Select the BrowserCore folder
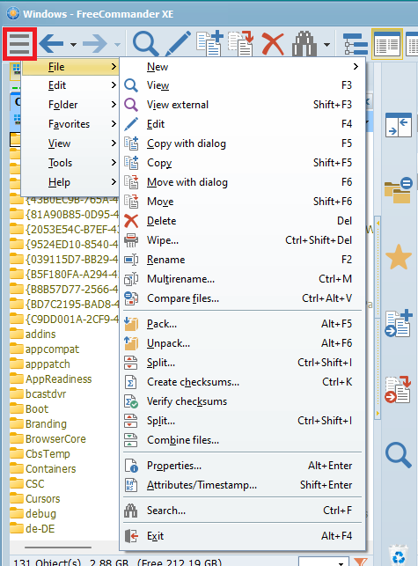Image resolution: width=418 pixels, height=566 pixels. click(x=48, y=439)
